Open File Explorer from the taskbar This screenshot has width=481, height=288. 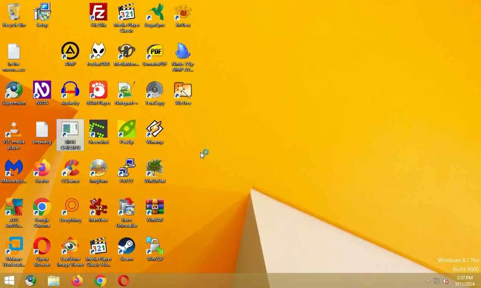coord(54,280)
